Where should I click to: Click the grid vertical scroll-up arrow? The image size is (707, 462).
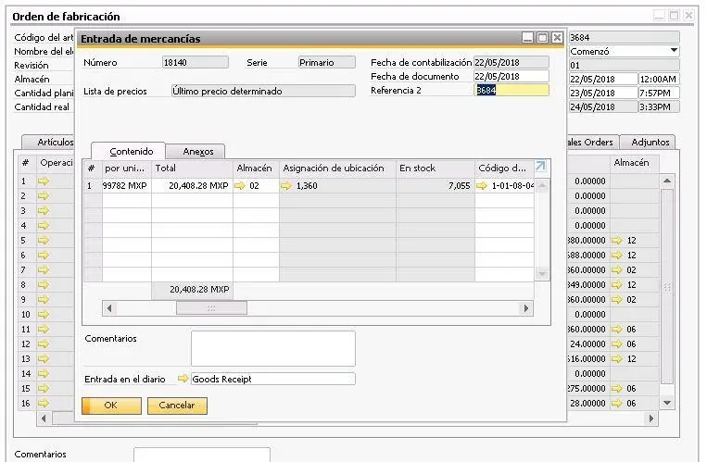[x=542, y=185]
